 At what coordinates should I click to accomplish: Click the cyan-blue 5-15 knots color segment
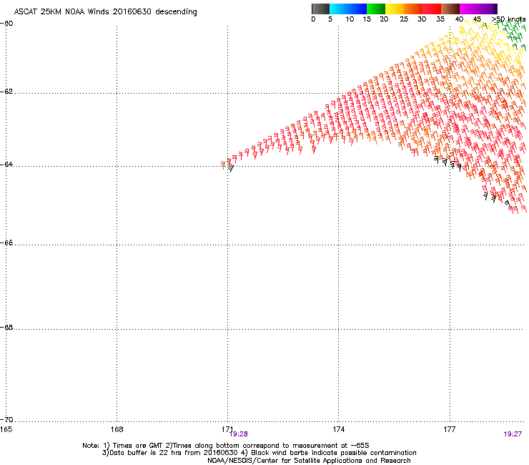coord(348,9)
